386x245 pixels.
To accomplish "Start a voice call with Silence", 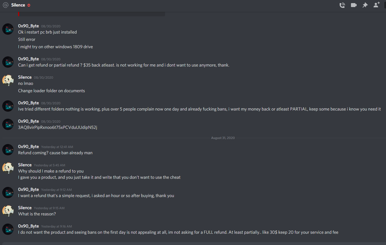I will [342, 5].
